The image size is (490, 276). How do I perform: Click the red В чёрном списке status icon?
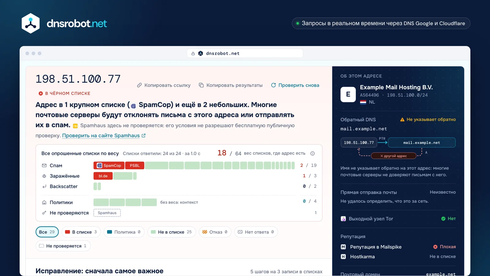41,94
